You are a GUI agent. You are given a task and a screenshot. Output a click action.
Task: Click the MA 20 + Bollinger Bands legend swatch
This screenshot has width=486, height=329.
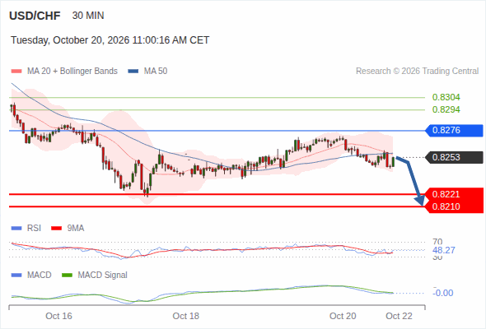coord(16,72)
